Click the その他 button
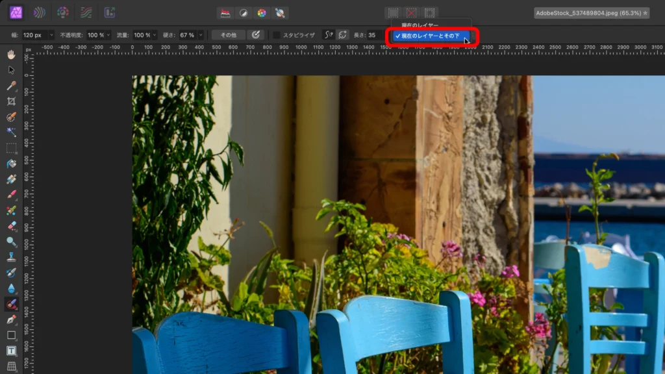This screenshot has height=374, width=665. (228, 35)
